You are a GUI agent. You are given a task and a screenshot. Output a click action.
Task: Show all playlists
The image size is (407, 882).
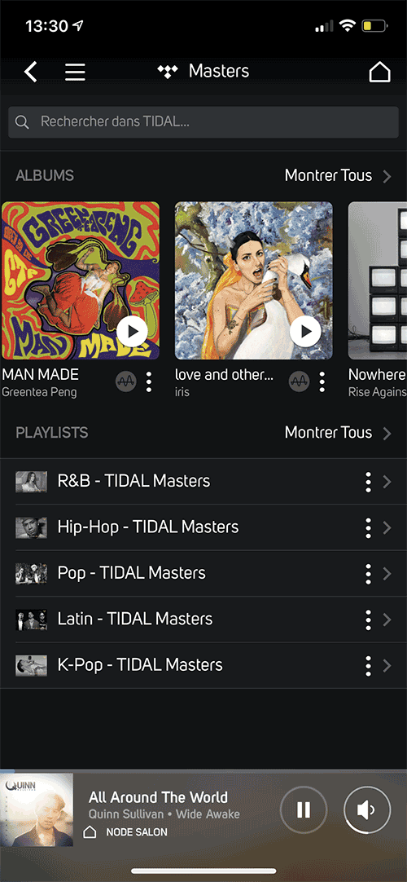click(337, 433)
